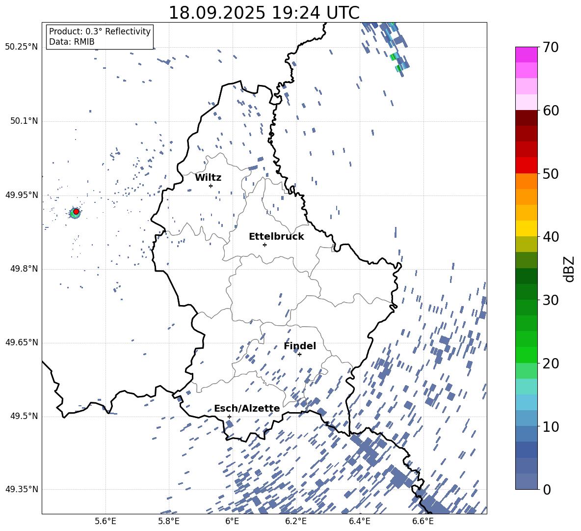Click the 5.6°E longitude label
This screenshot has width=581, height=531.
tap(106, 521)
